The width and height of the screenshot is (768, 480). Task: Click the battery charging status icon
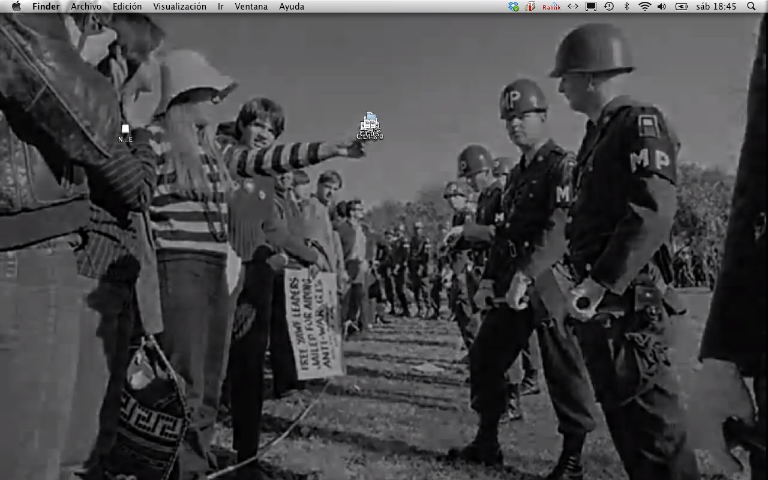pos(682,7)
